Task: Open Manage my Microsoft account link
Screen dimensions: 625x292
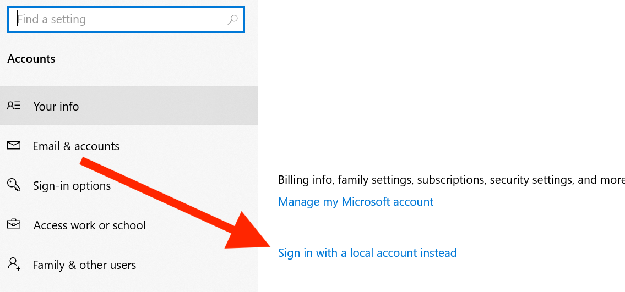Action: coord(356,202)
